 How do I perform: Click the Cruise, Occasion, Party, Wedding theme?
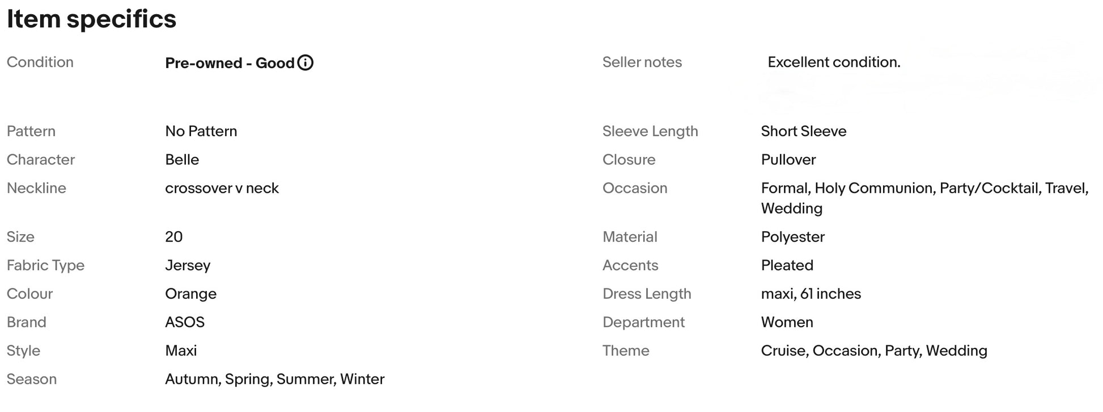pyautogui.click(x=874, y=351)
